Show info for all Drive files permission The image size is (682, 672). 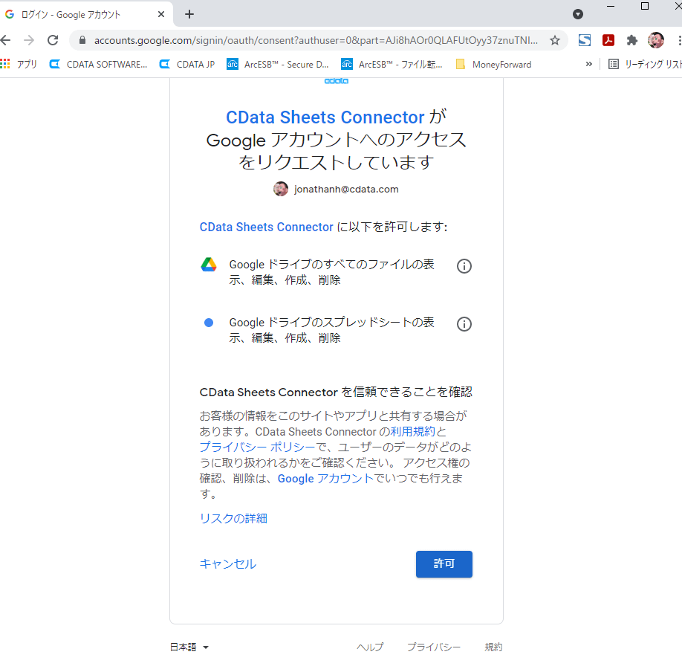[464, 266]
